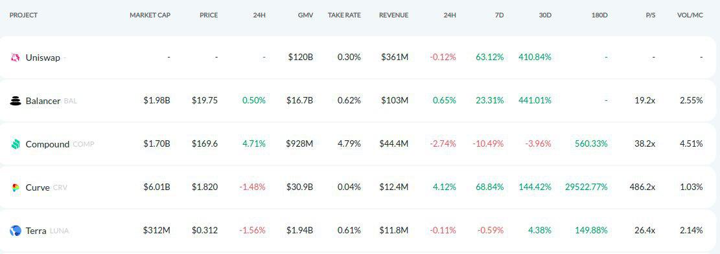720x254 pixels.
Task: Click the Project column header
Action: [x=23, y=15]
